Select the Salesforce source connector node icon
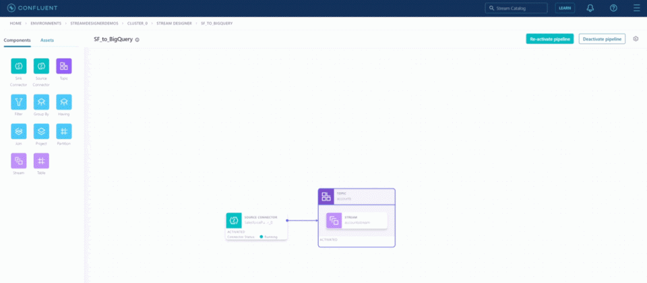Screen dimensions: 647x283 [x=234, y=220]
